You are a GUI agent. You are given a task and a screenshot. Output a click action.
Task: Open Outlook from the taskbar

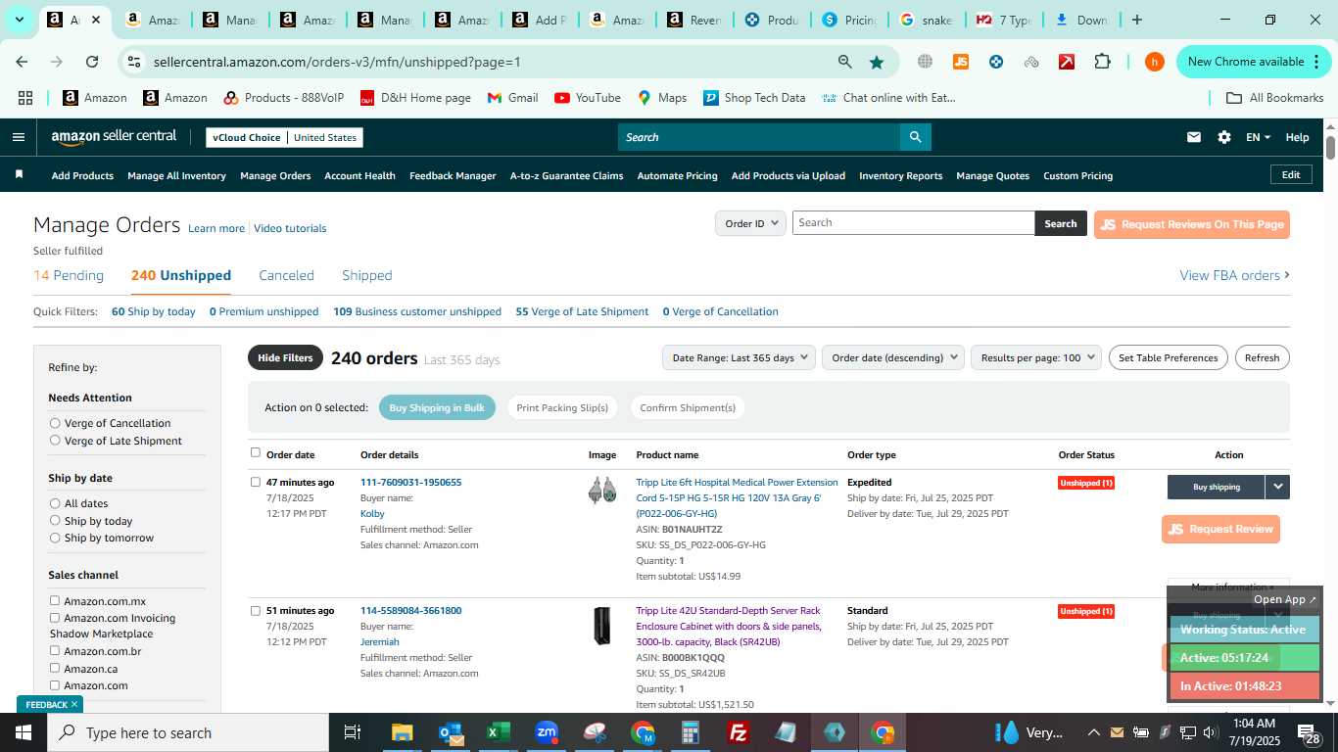click(x=451, y=732)
